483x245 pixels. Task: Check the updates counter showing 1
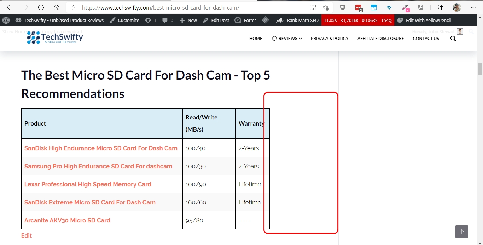point(151,20)
